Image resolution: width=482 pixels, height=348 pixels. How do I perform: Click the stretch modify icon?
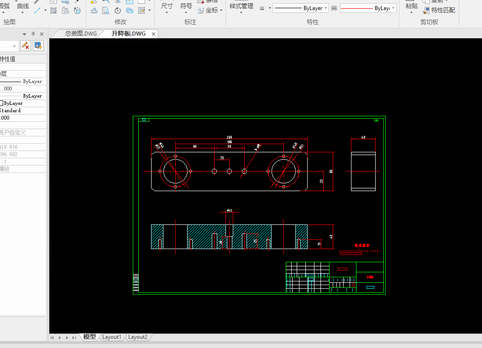pyautogui.click(x=106, y=10)
